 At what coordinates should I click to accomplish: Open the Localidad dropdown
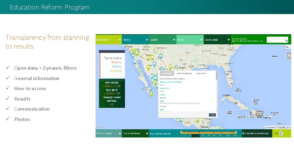(x=163, y=40)
